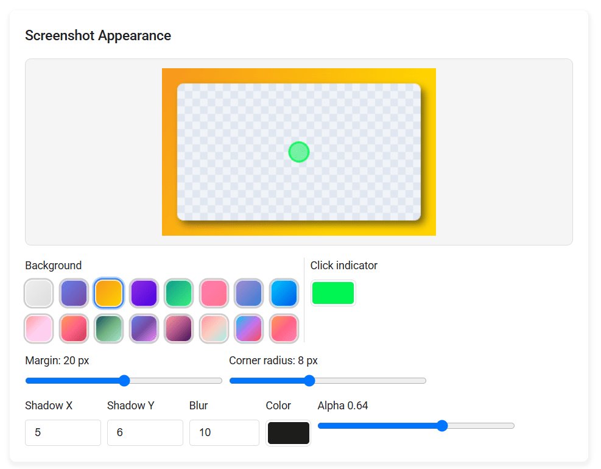Click the 'Screenshot Appearance' heading
The height and width of the screenshot is (469, 601).
coord(98,36)
